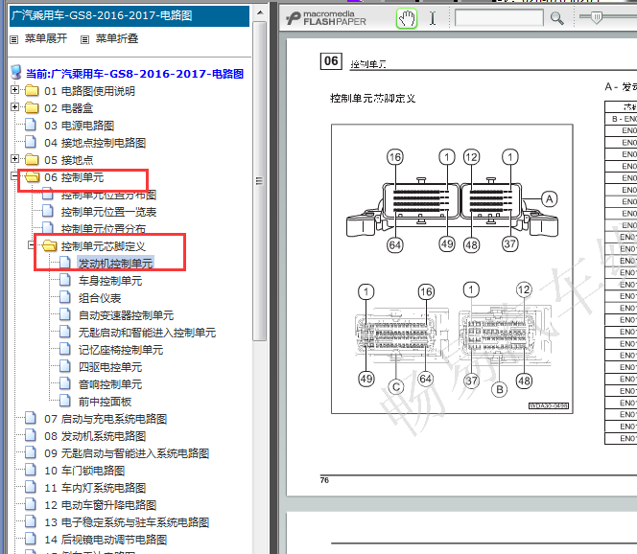
Task: Click the 菜单展开 list icon
Action: (x=14, y=39)
